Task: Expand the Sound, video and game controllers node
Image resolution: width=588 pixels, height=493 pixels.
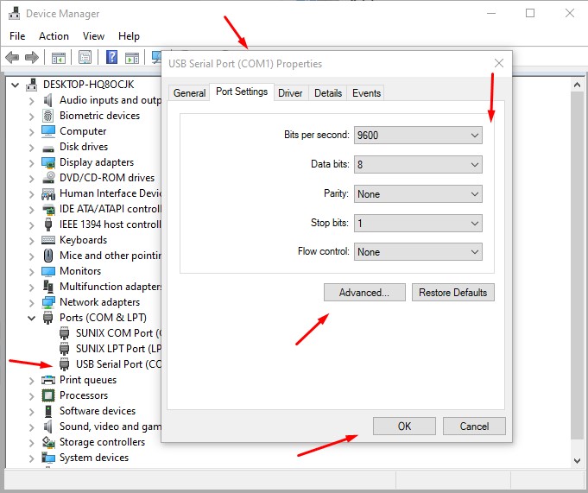Action: tap(31, 427)
